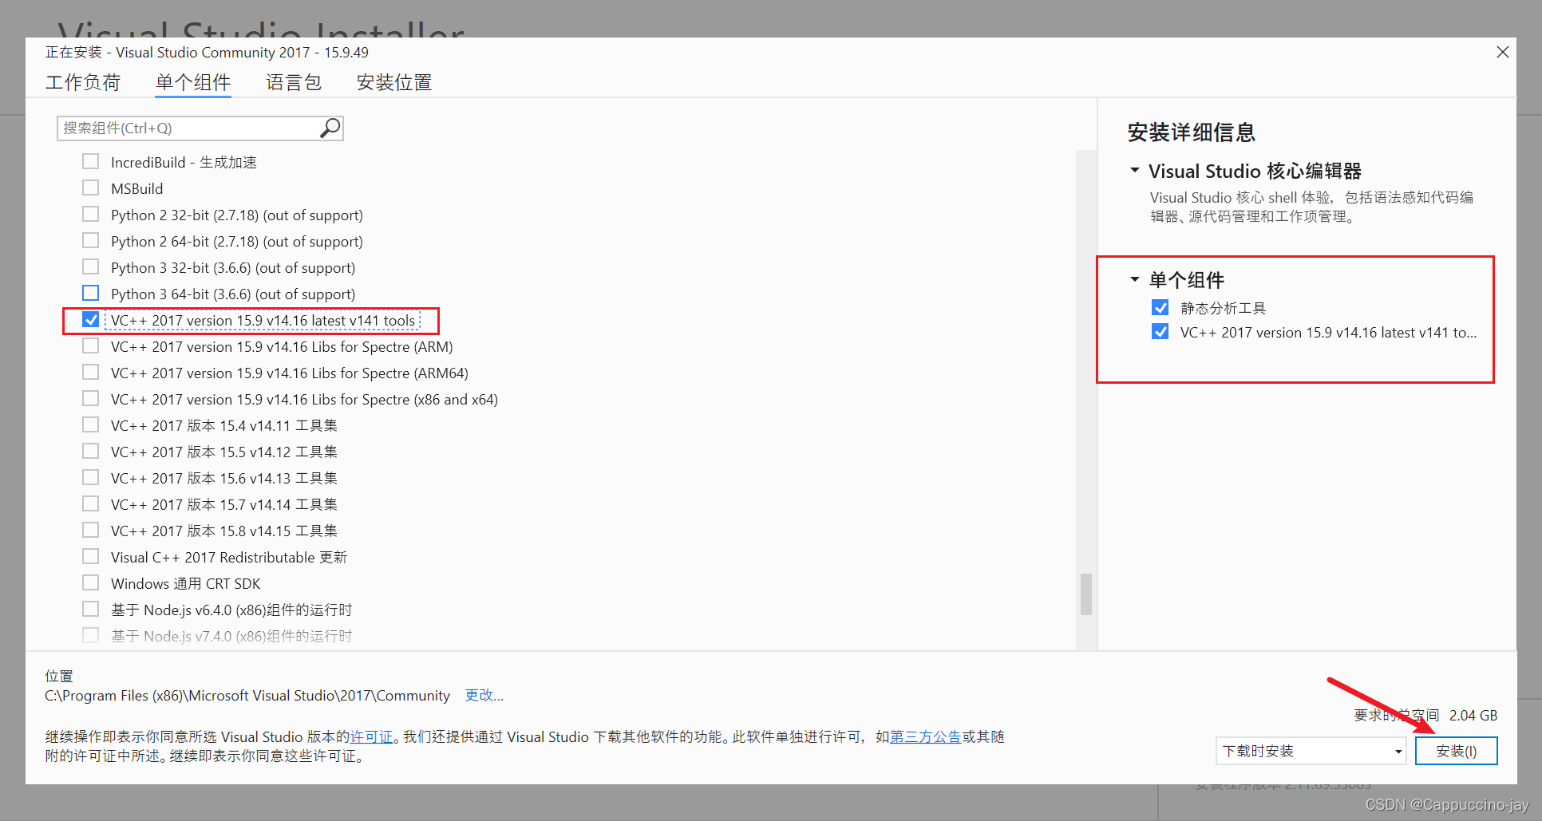Screen dimensions: 1542x821
Task: Tick VC++ 2017 版本 15.8 v14.15 工具集
Action: [91, 531]
